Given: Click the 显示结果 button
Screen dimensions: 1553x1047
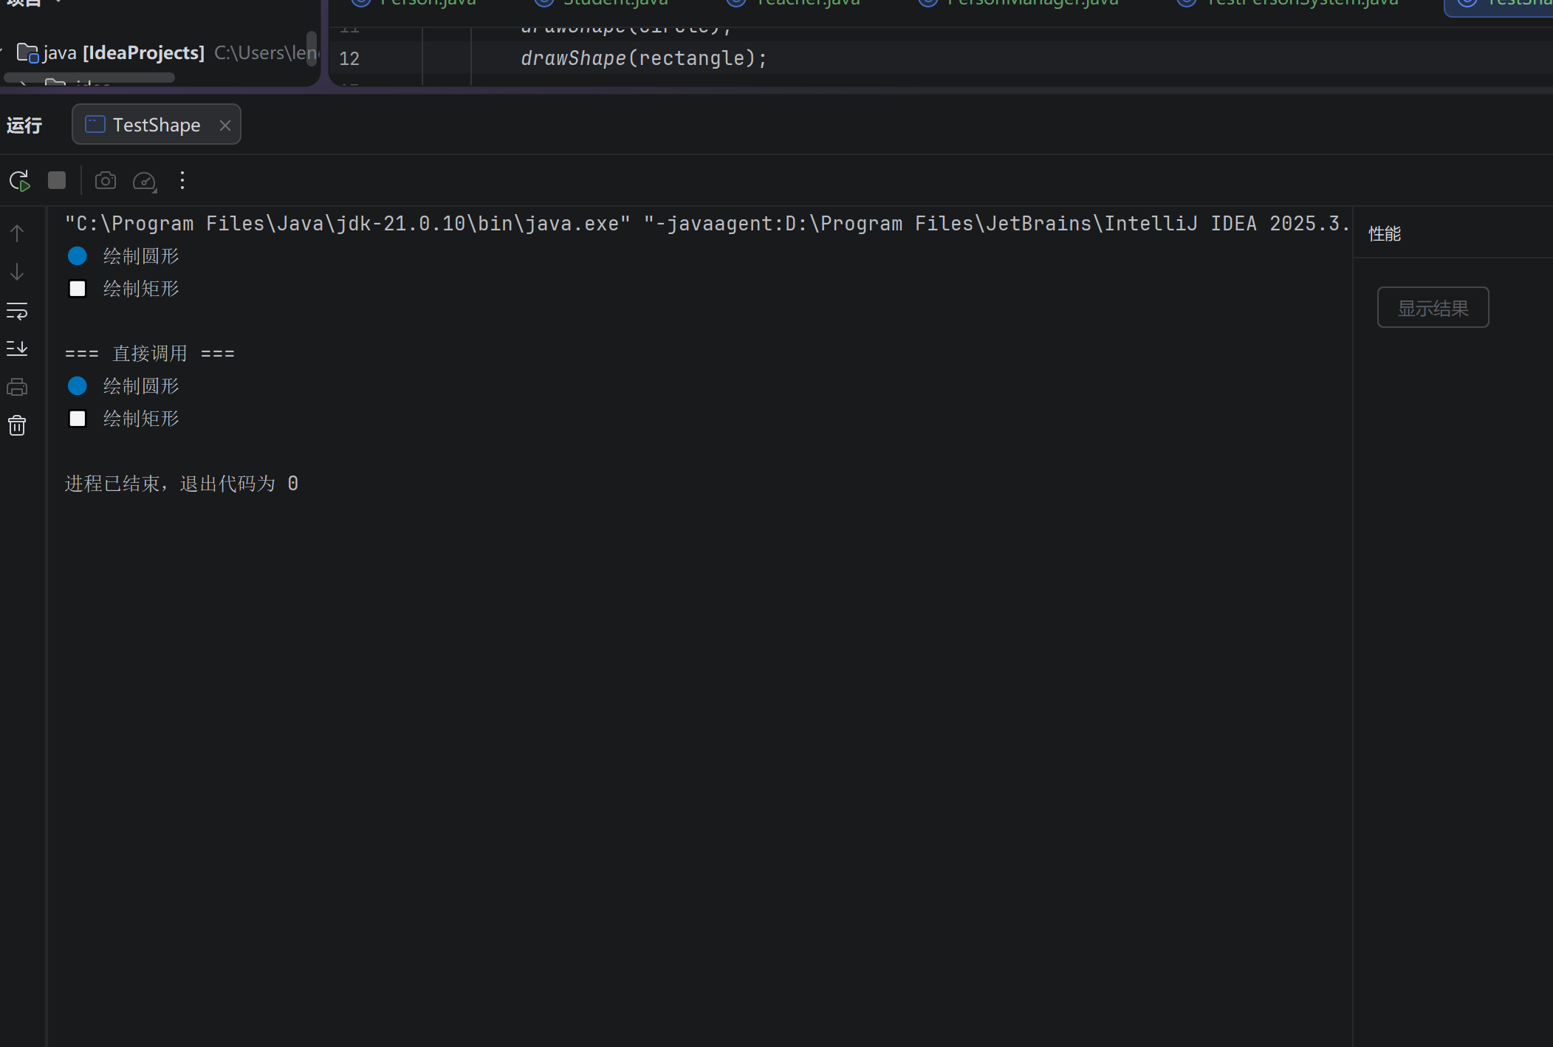Looking at the screenshot, I should coord(1432,308).
